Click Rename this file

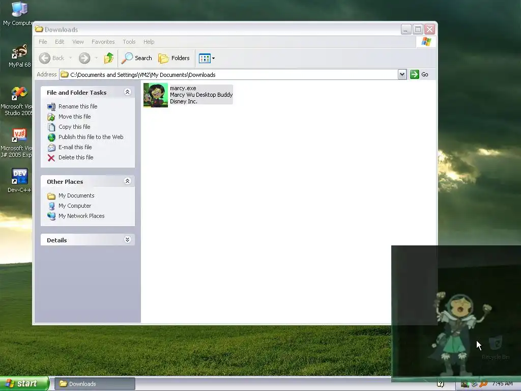tap(78, 106)
